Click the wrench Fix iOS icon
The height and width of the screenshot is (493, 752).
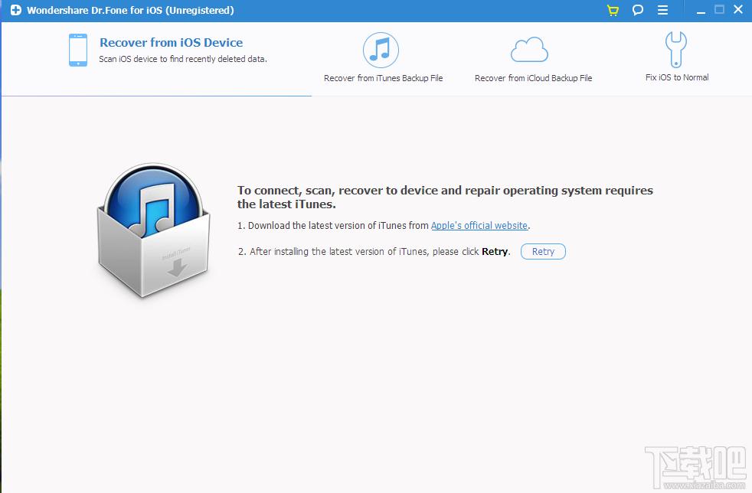click(675, 50)
